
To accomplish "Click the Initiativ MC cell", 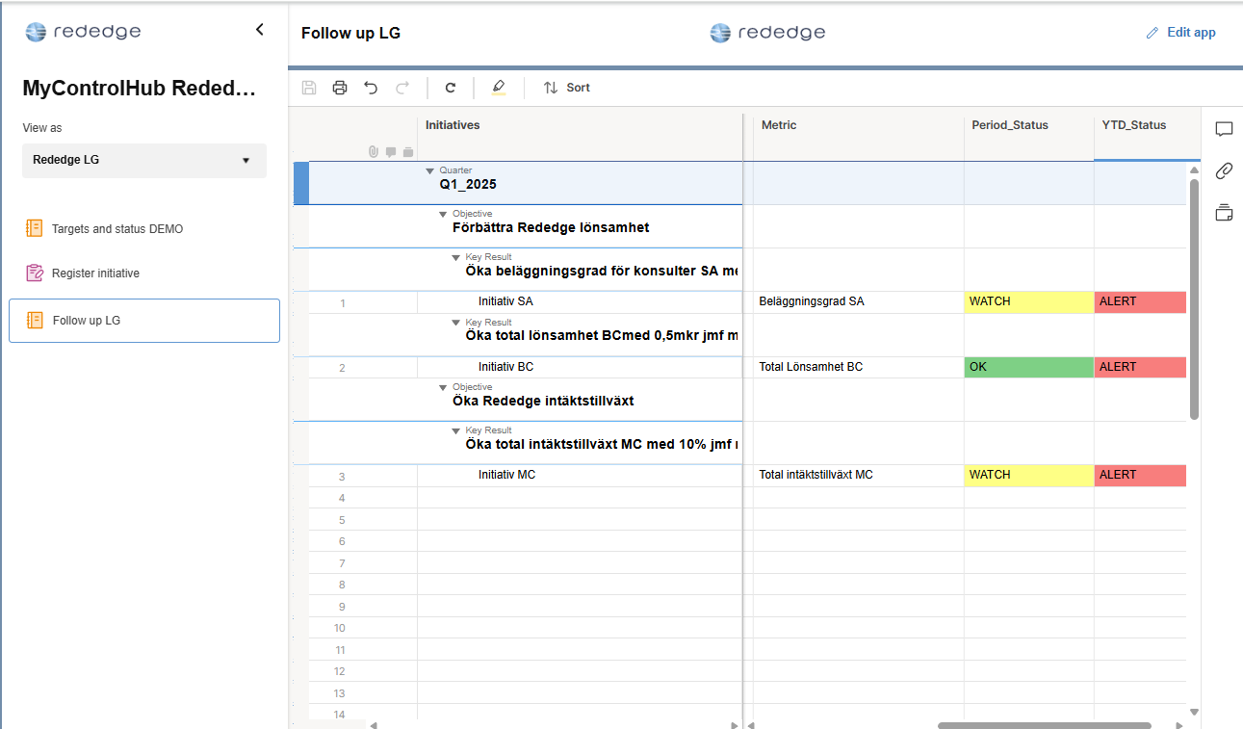I will tap(506, 475).
